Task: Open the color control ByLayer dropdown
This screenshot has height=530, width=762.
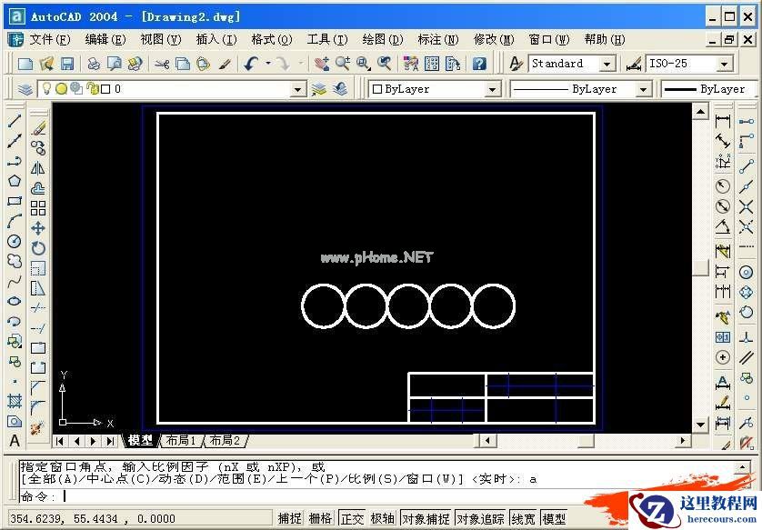Action: click(x=492, y=89)
